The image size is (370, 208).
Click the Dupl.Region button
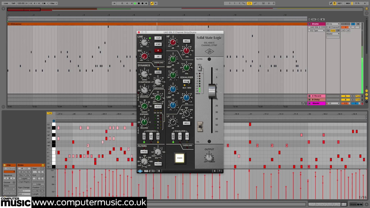(x=24, y=182)
